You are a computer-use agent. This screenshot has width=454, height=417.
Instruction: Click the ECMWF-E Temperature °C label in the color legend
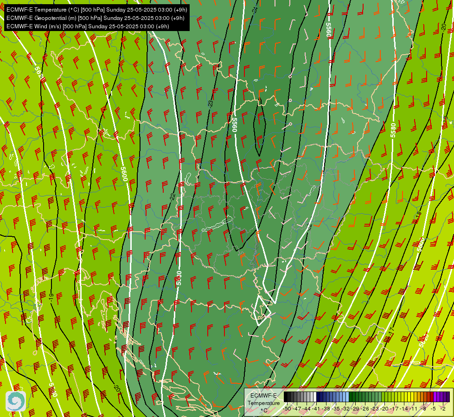(263, 403)
